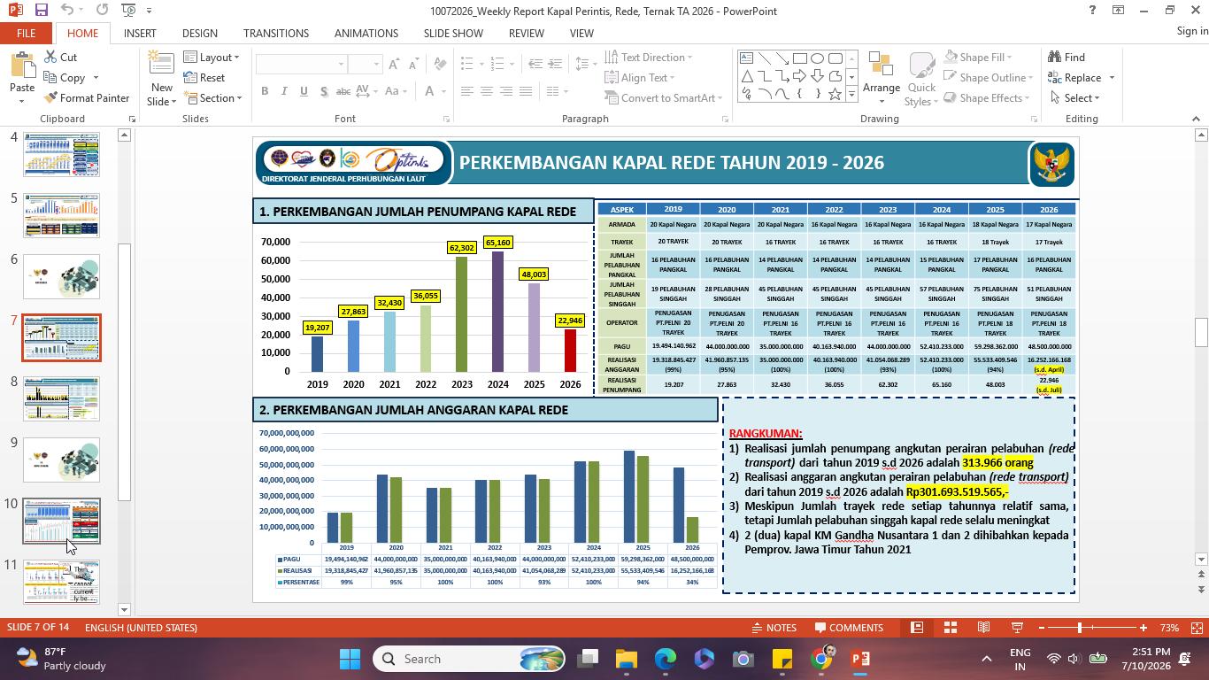Adjust the zoom slider handle
The width and height of the screenshot is (1209, 680).
pos(1079,628)
